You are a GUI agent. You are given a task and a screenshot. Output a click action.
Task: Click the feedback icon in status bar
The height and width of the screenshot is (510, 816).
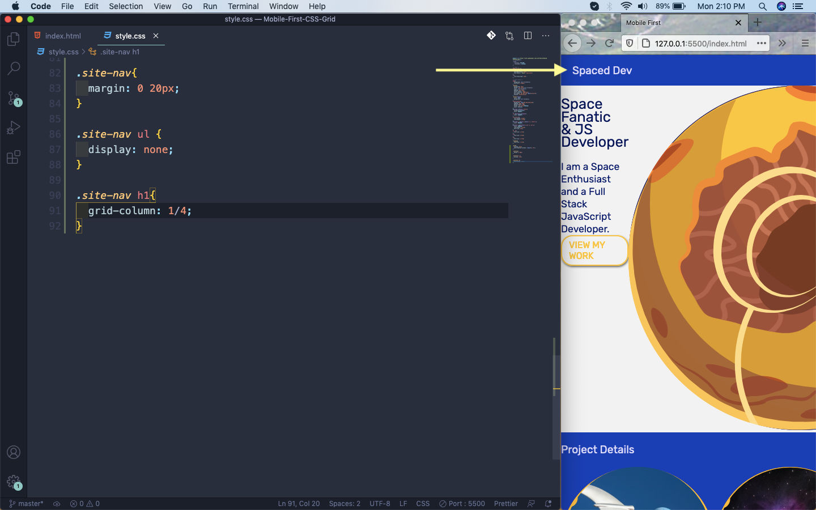[x=531, y=503]
